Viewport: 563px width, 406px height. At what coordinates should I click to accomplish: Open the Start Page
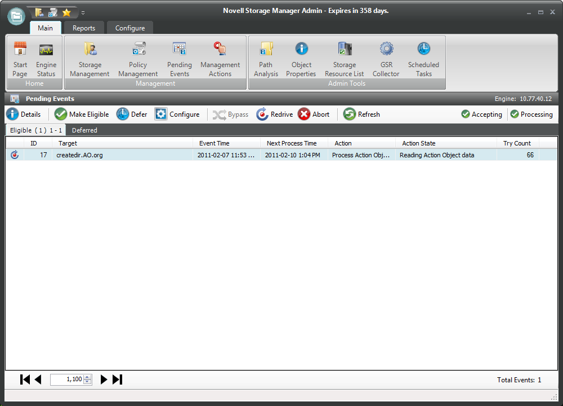pos(20,59)
